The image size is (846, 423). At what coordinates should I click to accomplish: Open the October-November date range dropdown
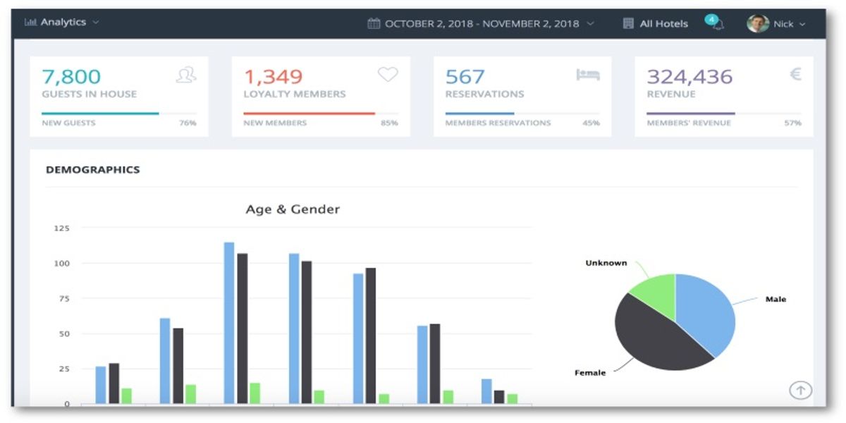click(x=480, y=22)
